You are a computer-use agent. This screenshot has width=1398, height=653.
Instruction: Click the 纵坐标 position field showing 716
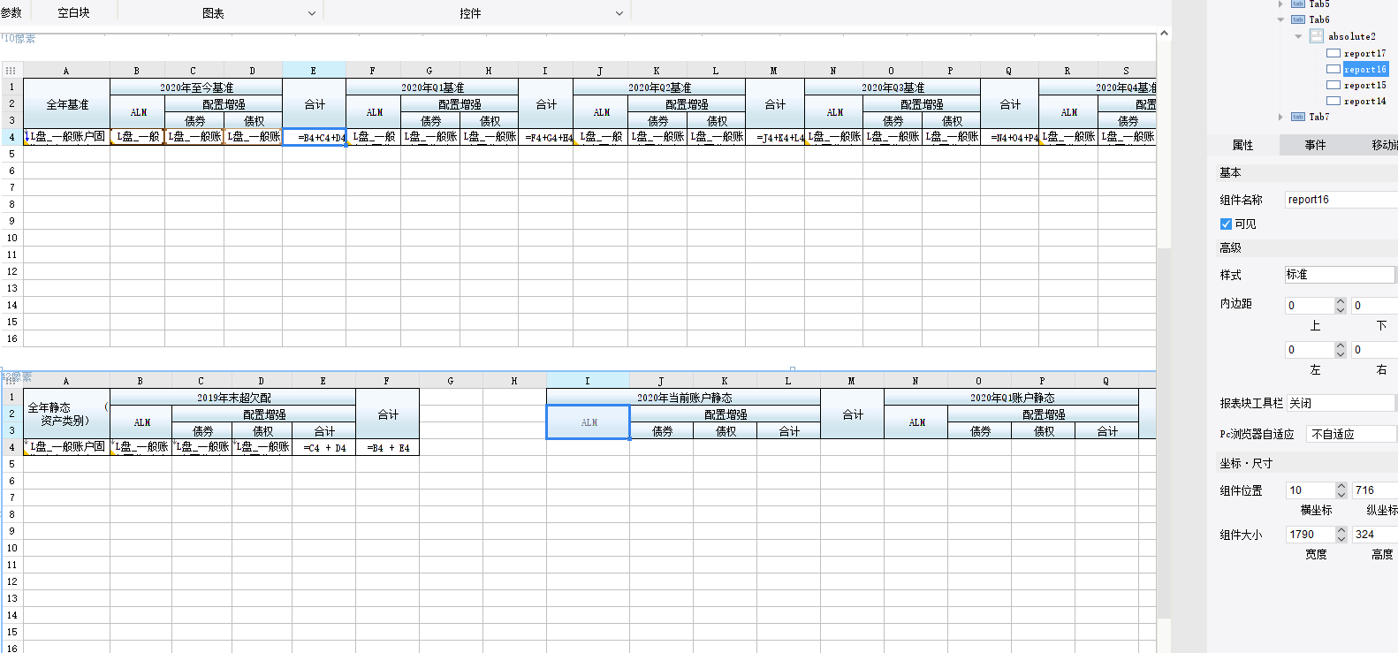tap(1375, 490)
